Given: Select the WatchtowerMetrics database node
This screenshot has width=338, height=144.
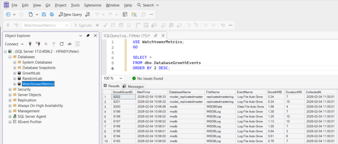Looking at the screenshot, I should click(x=38, y=84).
